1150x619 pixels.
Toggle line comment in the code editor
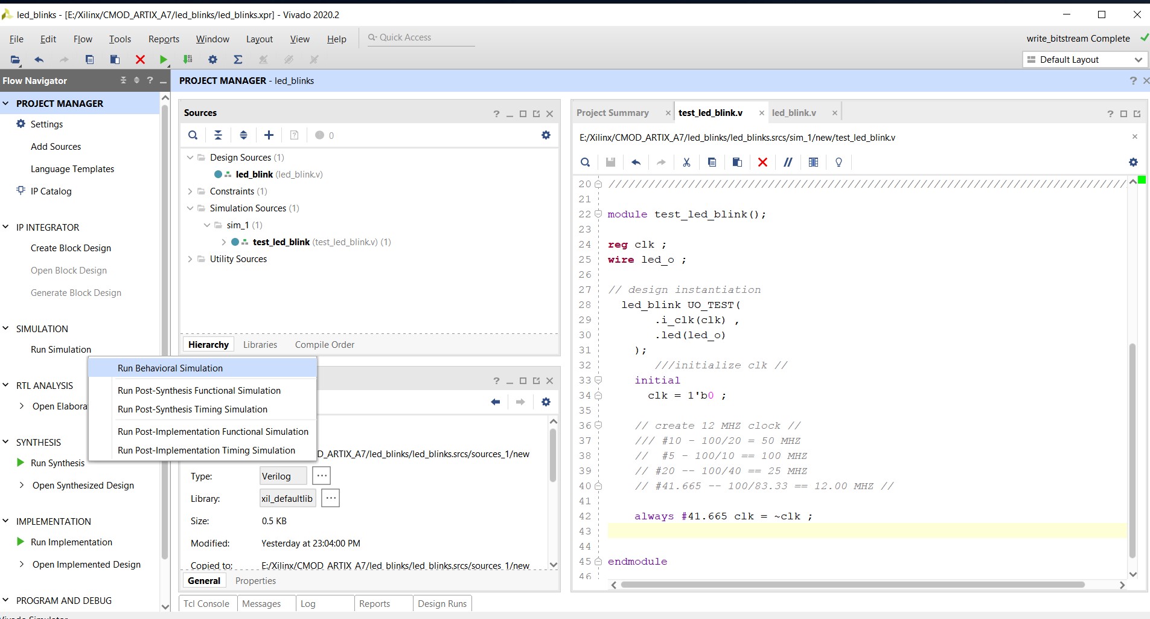787,162
